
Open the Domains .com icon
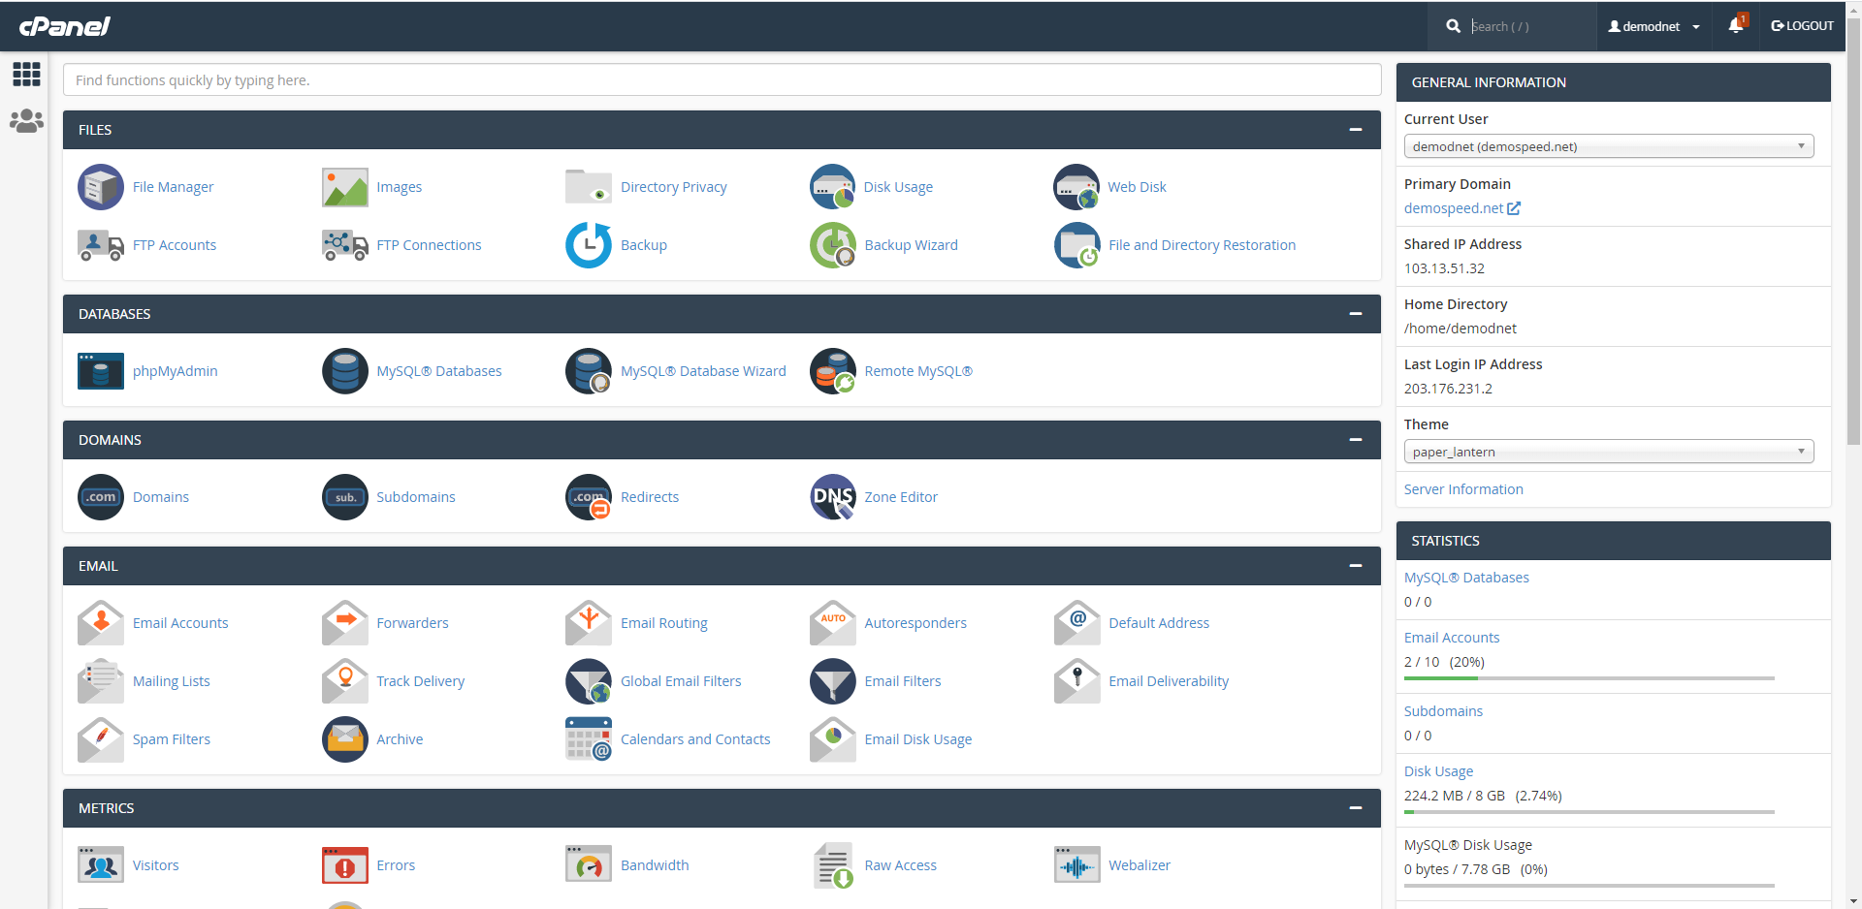coord(101,497)
